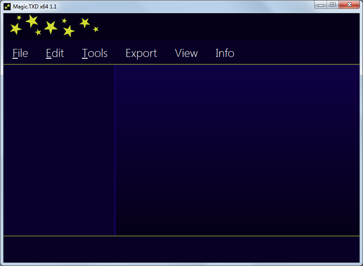Open the Info menu
Screen dimensions: 363x266
click(x=225, y=53)
